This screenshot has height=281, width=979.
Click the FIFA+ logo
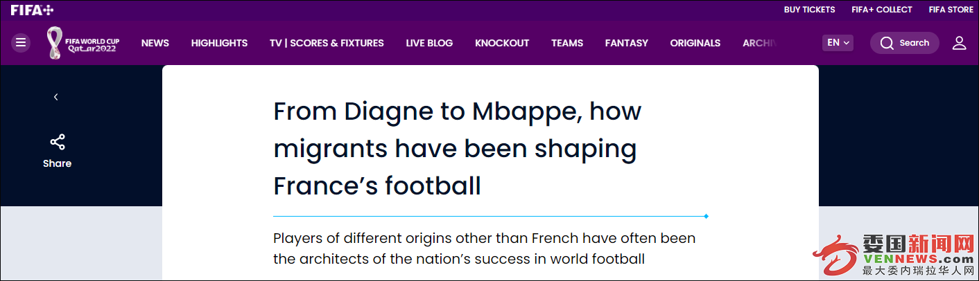[32, 10]
